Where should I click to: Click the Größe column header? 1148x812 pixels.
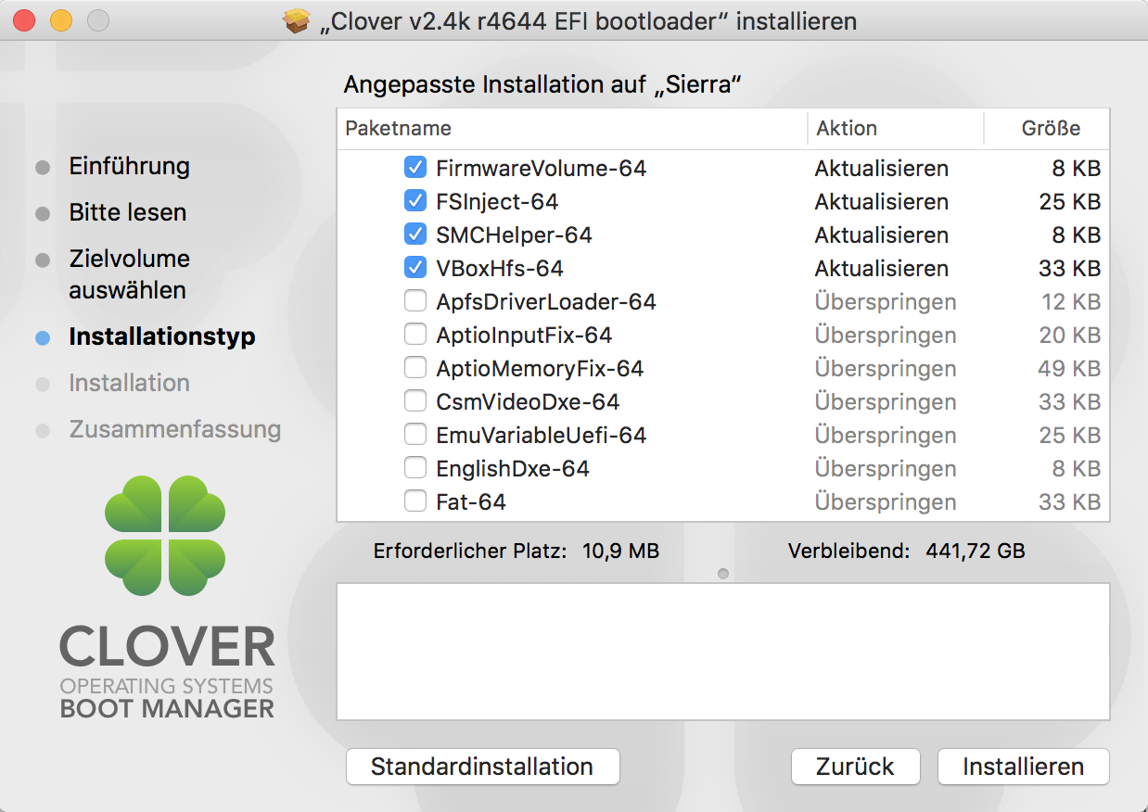point(1047,128)
